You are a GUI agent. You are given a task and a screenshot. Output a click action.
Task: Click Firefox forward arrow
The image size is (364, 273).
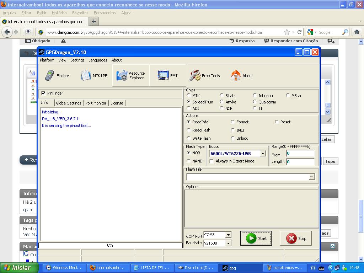16,32
